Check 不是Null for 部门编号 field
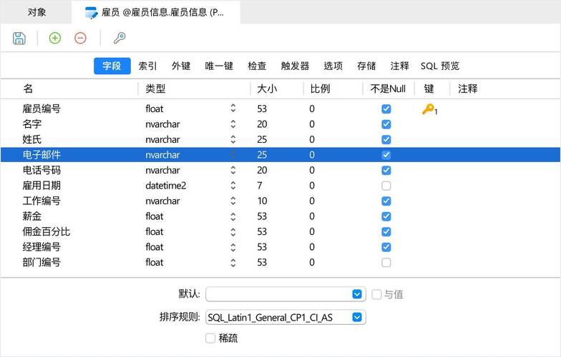This screenshot has width=561, height=357. [386, 262]
